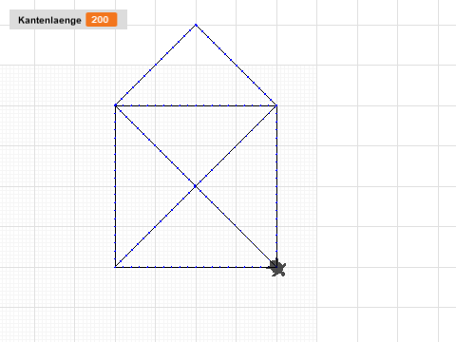Viewport: 456px width, 342px height.
Task: Click inside the roof triangle
Action: tap(196, 78)
